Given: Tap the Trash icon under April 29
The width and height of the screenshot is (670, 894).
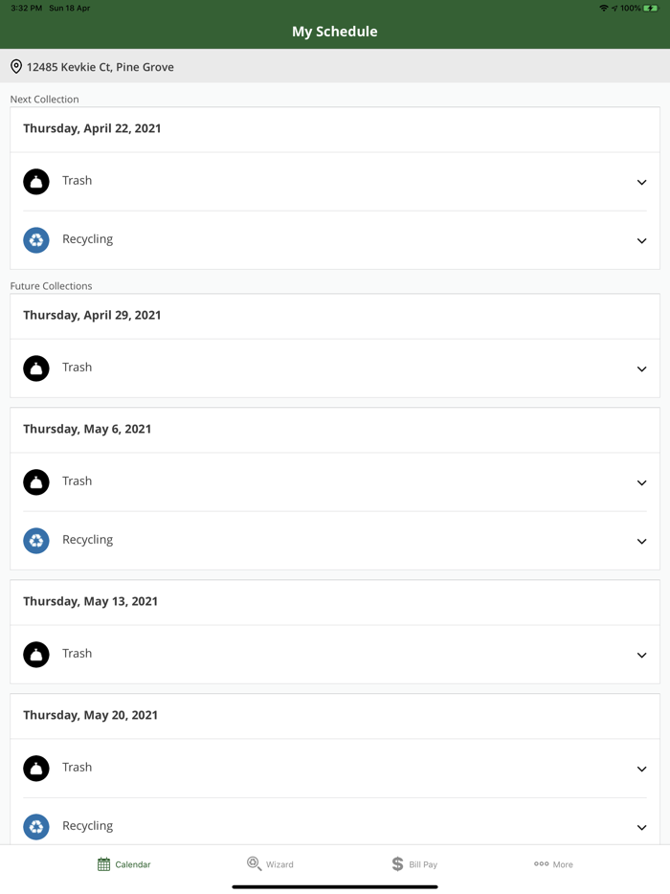Looking at the screenshot, I should 36,369.
